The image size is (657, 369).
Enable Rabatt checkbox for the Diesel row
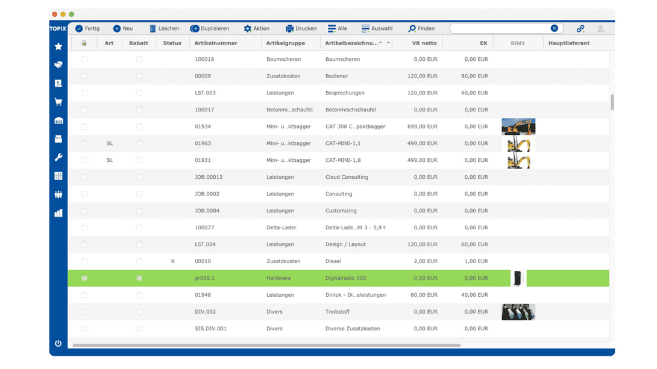(139, 262)
